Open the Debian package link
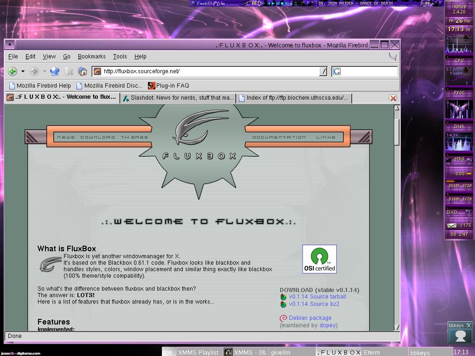 pos(310,318)
